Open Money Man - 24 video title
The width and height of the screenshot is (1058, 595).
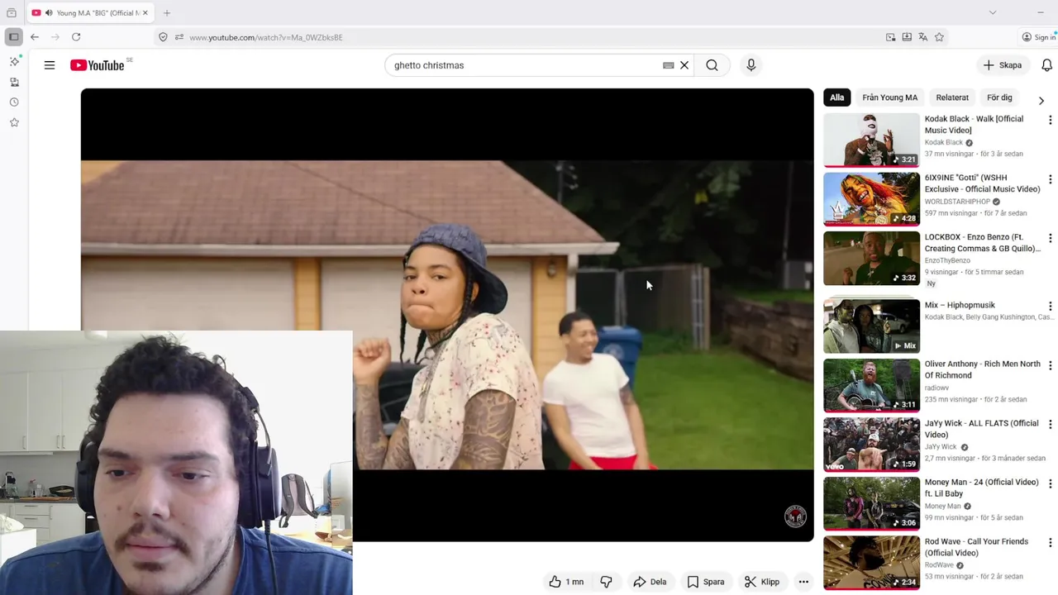click(x=981, y=488)
